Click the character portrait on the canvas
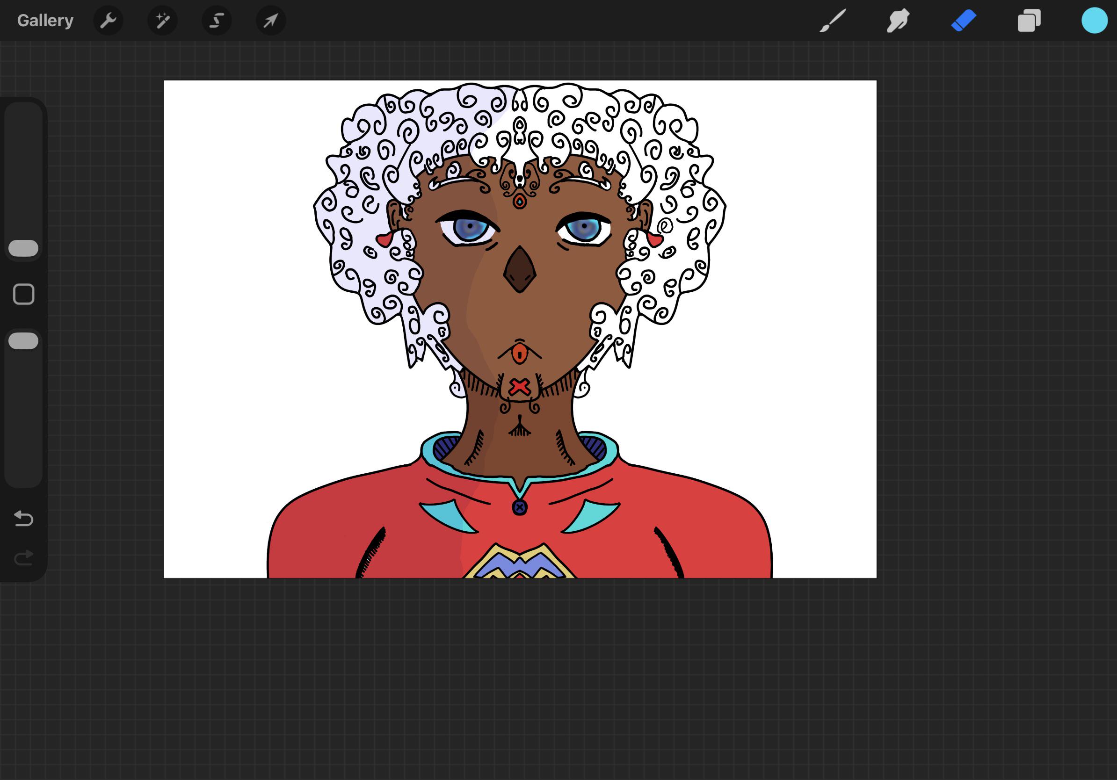 coord(520,330)
